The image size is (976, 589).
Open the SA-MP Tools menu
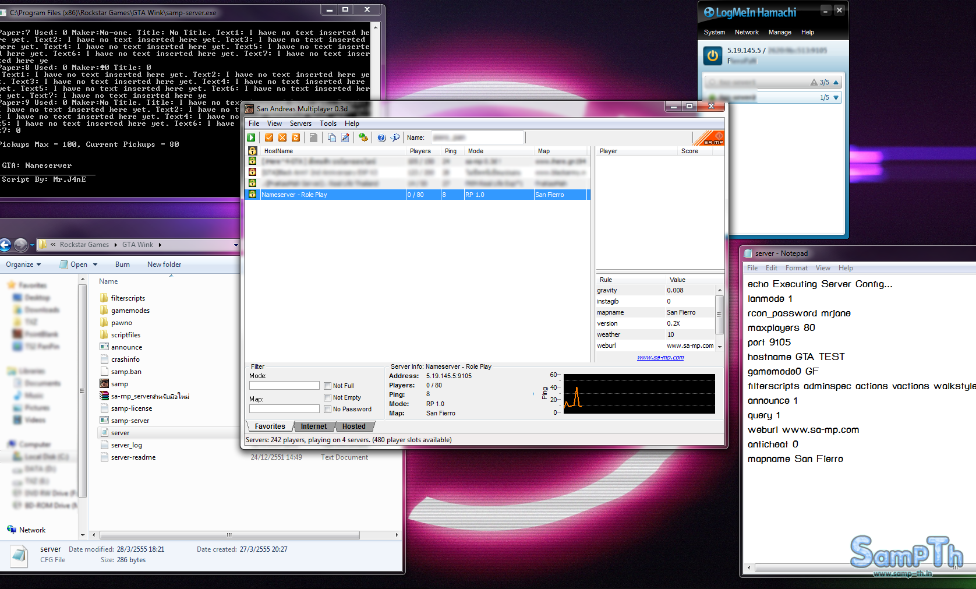[328, 124]
